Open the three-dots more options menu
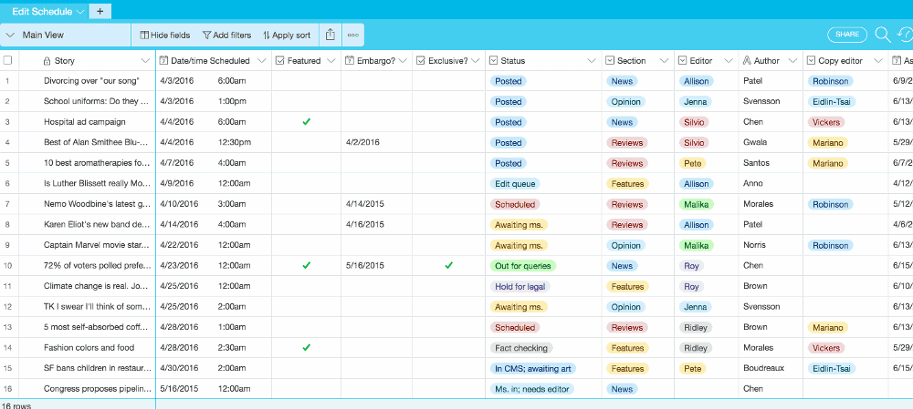Viewport: 913px width, 409px height. [352, 35]
